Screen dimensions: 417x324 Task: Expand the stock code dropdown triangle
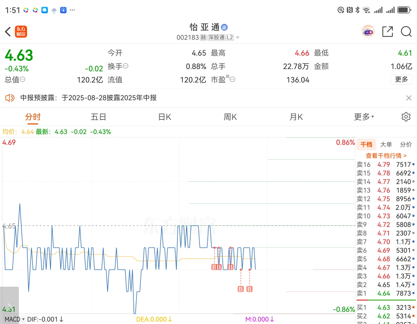[x=238, y=38]
